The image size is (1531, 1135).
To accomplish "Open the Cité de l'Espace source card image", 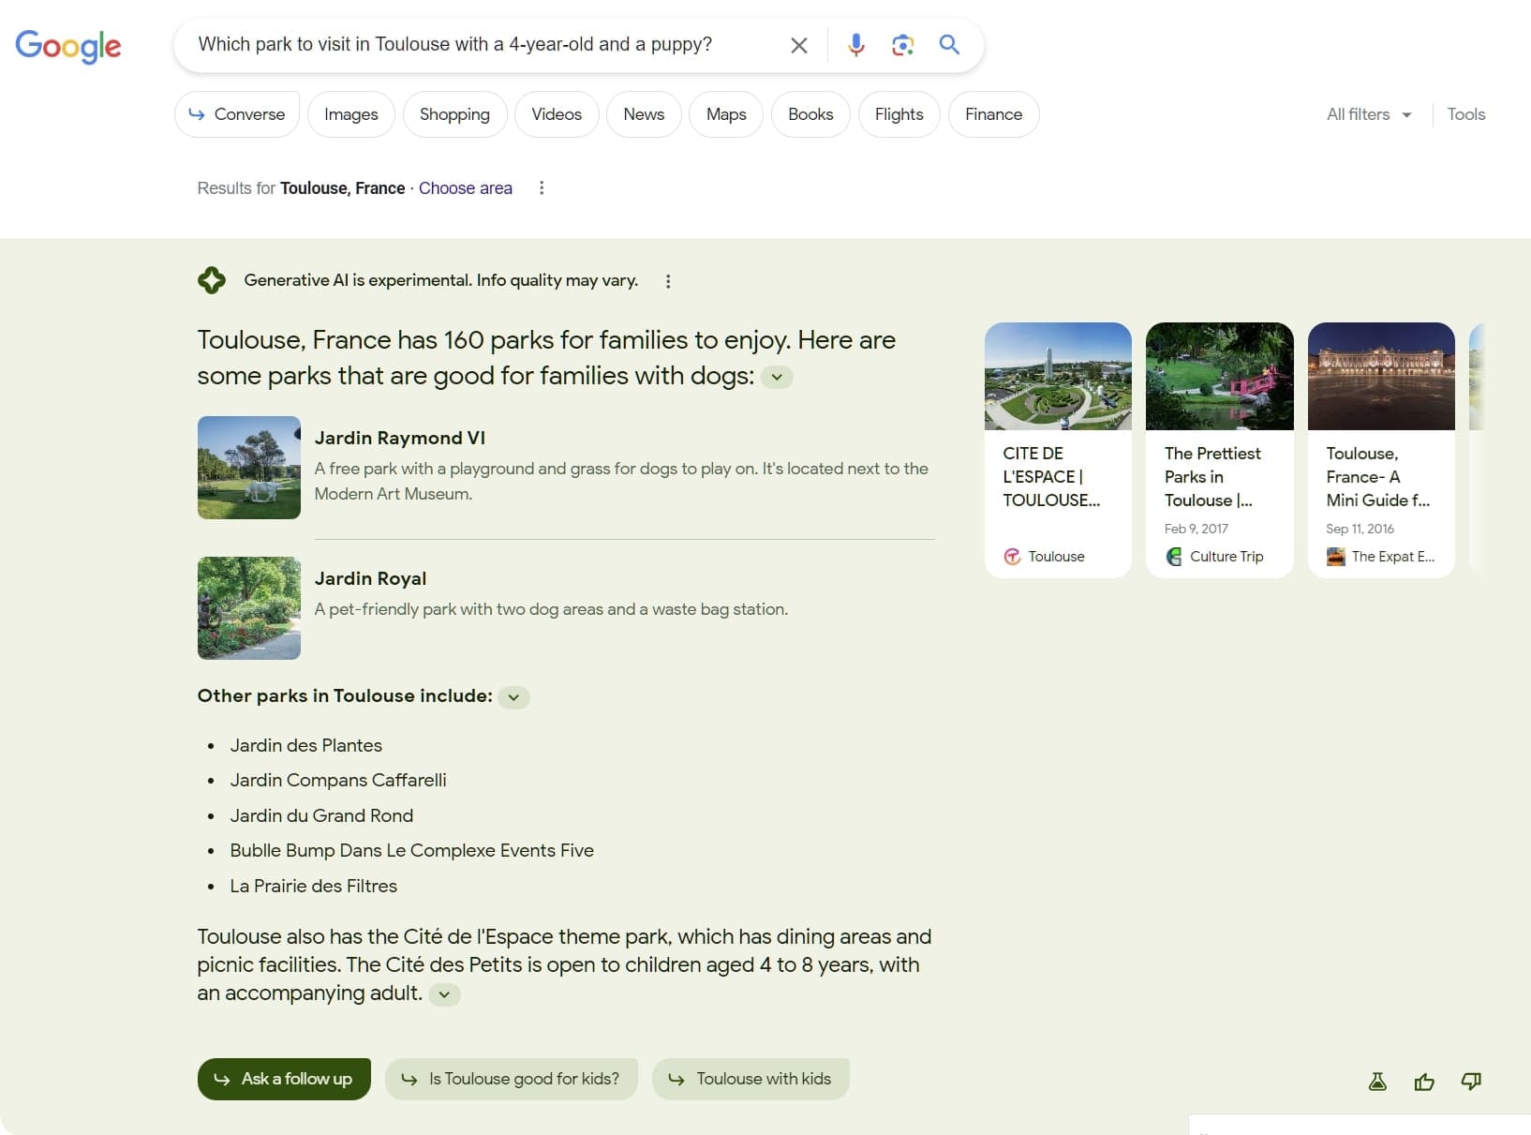I will pos(1058,376).
